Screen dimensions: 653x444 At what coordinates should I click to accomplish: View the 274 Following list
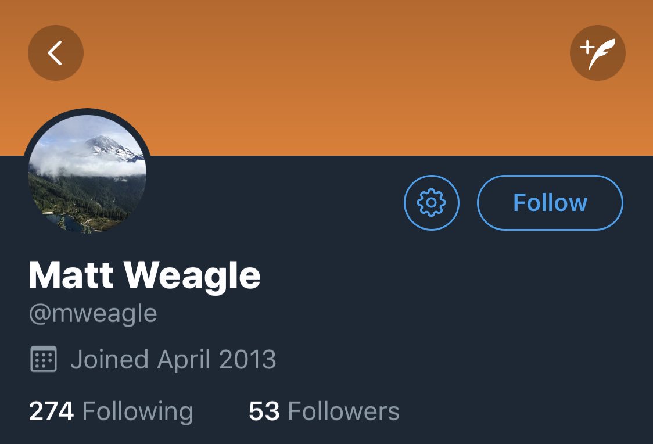(111, 411)
